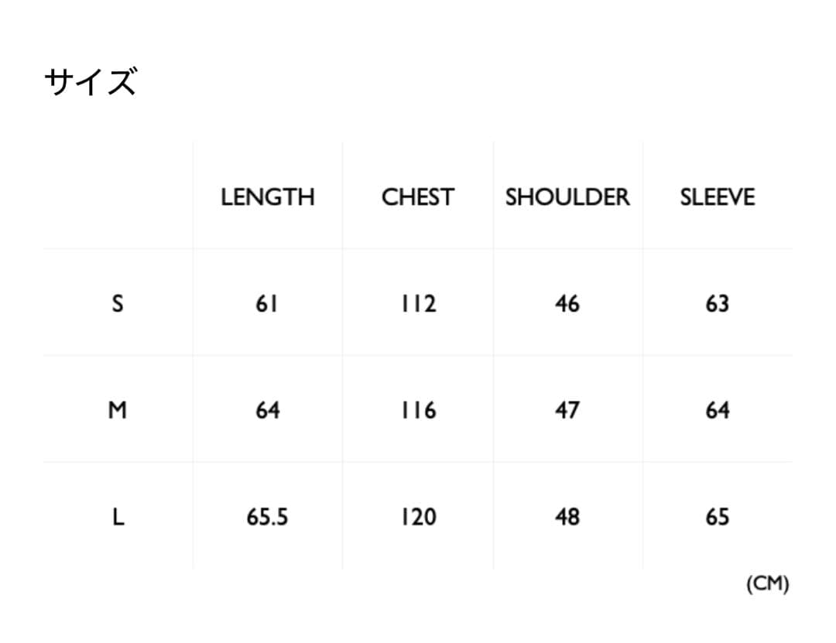This screenshot has width=836, height=643.
Task: Click the M shoulder value 47
Action: [x=567, y=410]
